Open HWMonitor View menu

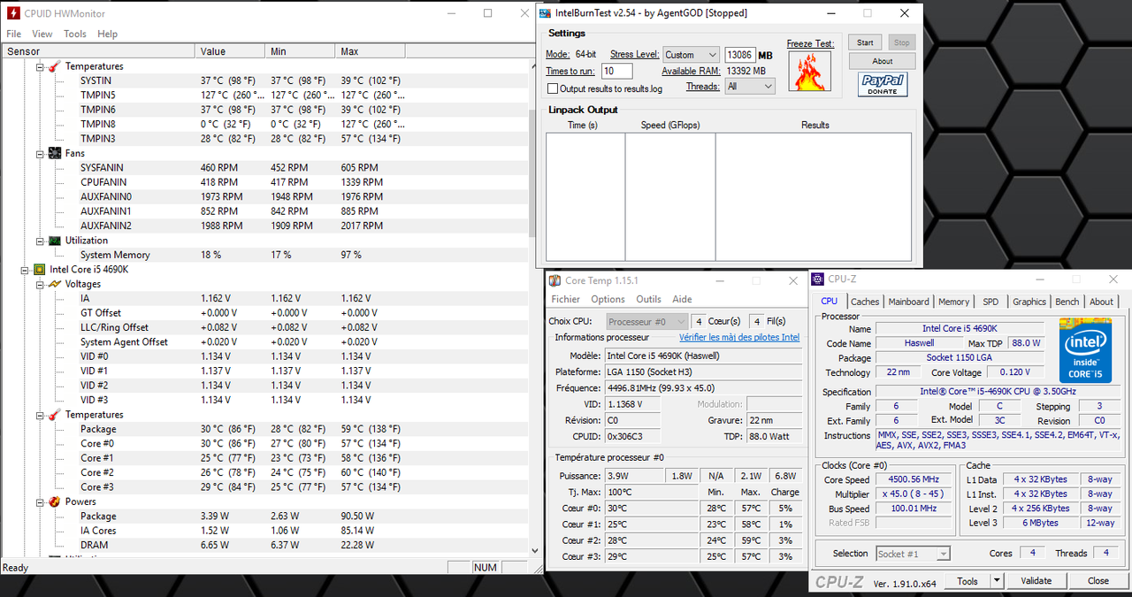click(x=42, y=34)
